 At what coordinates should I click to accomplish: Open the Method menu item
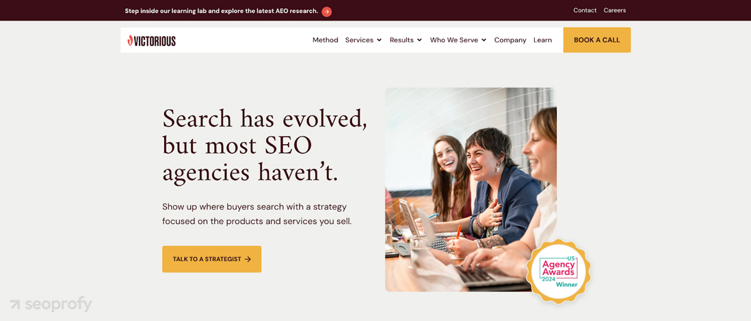point(325,40)
